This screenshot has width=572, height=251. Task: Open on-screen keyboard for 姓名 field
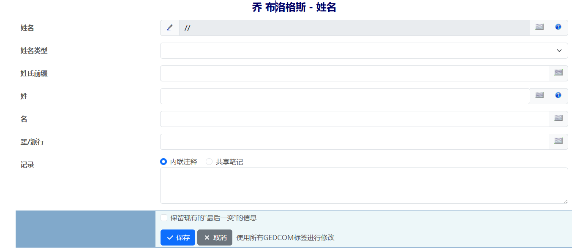coord(539,28)
